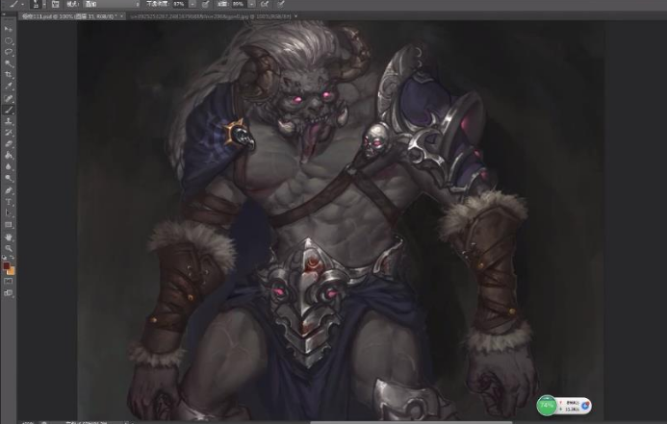Select the Hand tool
The height and width of the screenshot is (424, 667).
pyautogui.click(x=8, y=237)
